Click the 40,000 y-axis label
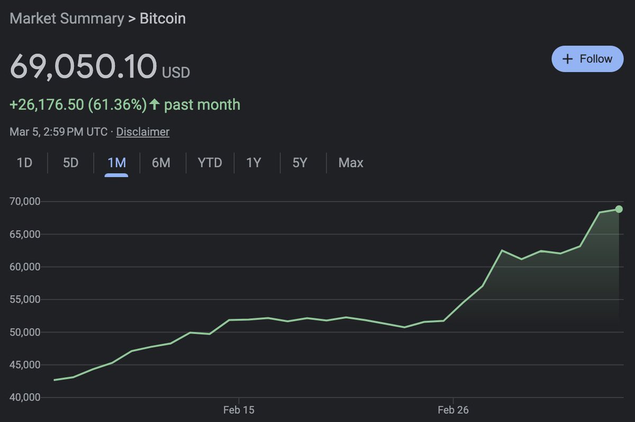635x422 pixels. point(25,397)
